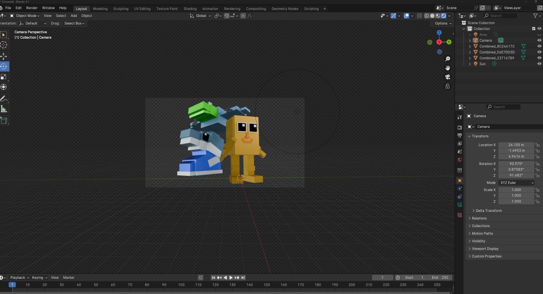
Task: Open the Camera data properties tab
Action: point(460,205)
